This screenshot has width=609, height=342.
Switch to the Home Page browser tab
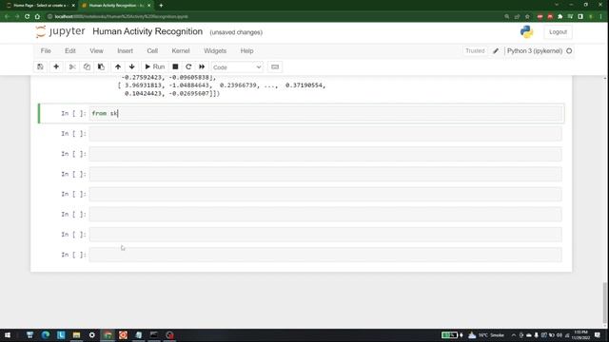[40, 6]
